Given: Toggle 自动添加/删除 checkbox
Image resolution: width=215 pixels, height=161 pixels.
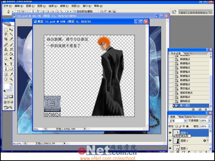Looking at the screenshot, I should click(x=75, y=11).
